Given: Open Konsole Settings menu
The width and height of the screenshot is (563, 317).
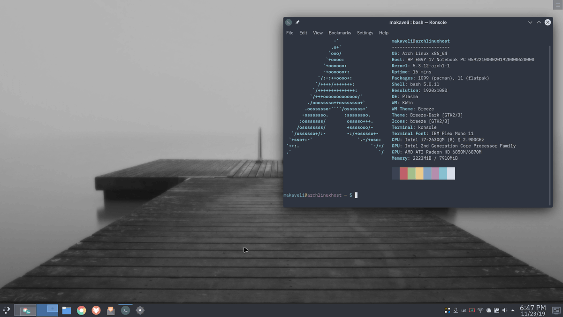Looking at the screenshot, I should coord(365,33).
